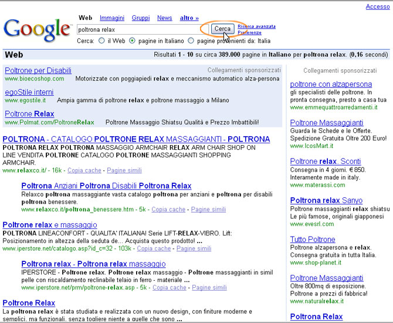Open sidebar ad 'Poltrona relax Sanyo'
Image resolution: width=393 pixels, height=323 pixels.
[326, 200]
